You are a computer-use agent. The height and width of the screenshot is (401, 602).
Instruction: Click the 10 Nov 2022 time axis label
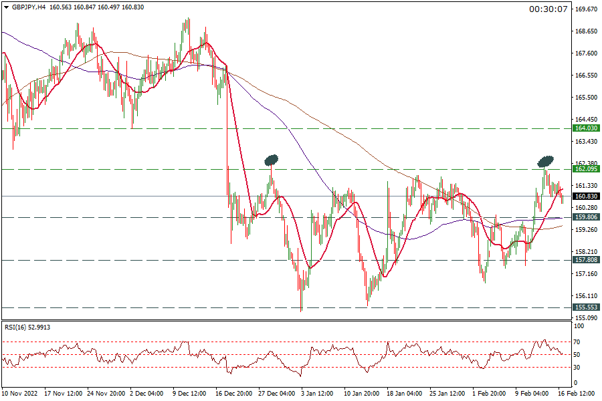pos(21,393)
